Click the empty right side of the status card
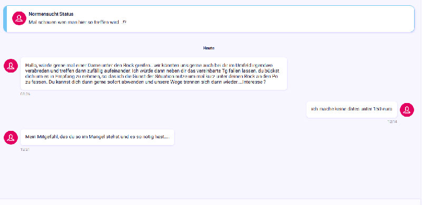This screenshot has height=205, width=422. pos(269,19)
